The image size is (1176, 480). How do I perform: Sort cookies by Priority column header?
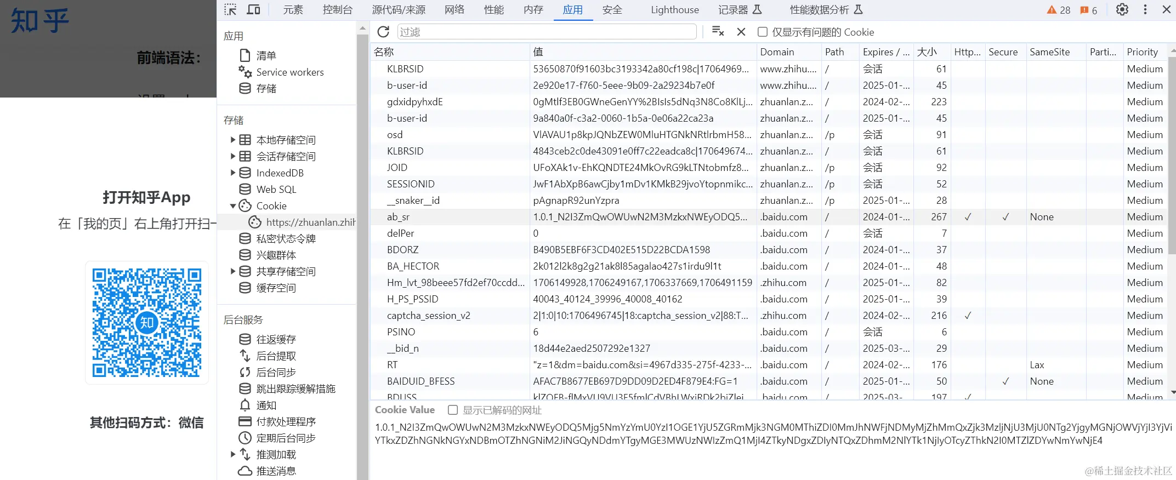1146,52
